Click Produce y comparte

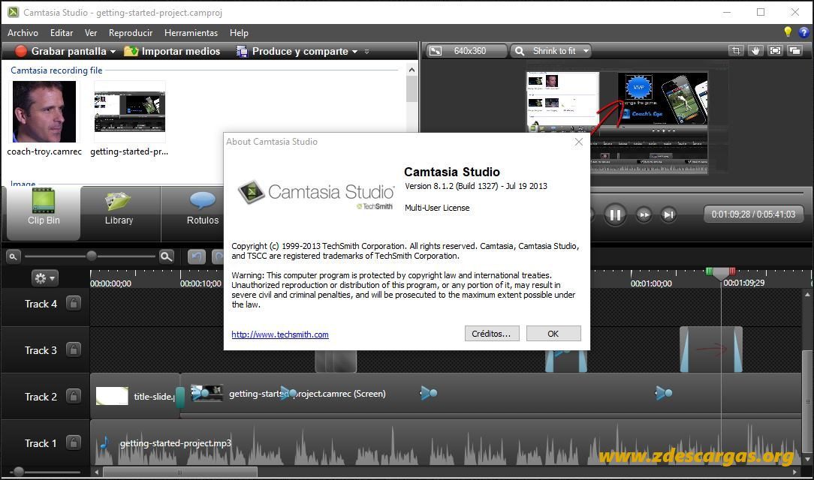293,51
